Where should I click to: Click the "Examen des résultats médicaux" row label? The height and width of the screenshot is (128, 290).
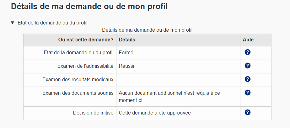[x=78, y=79]
